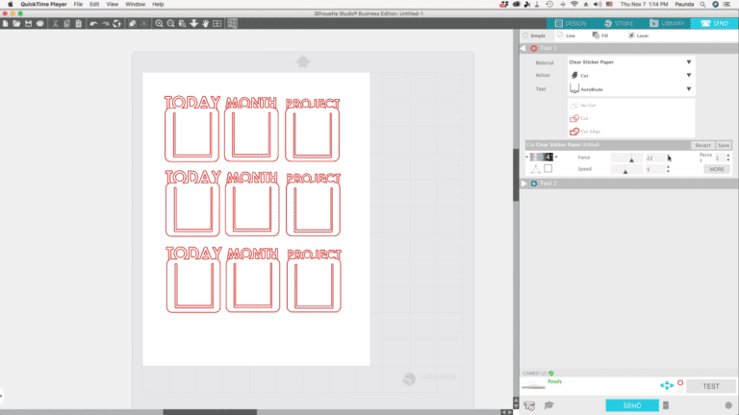Select the Pan hand tool

point(206,23)
